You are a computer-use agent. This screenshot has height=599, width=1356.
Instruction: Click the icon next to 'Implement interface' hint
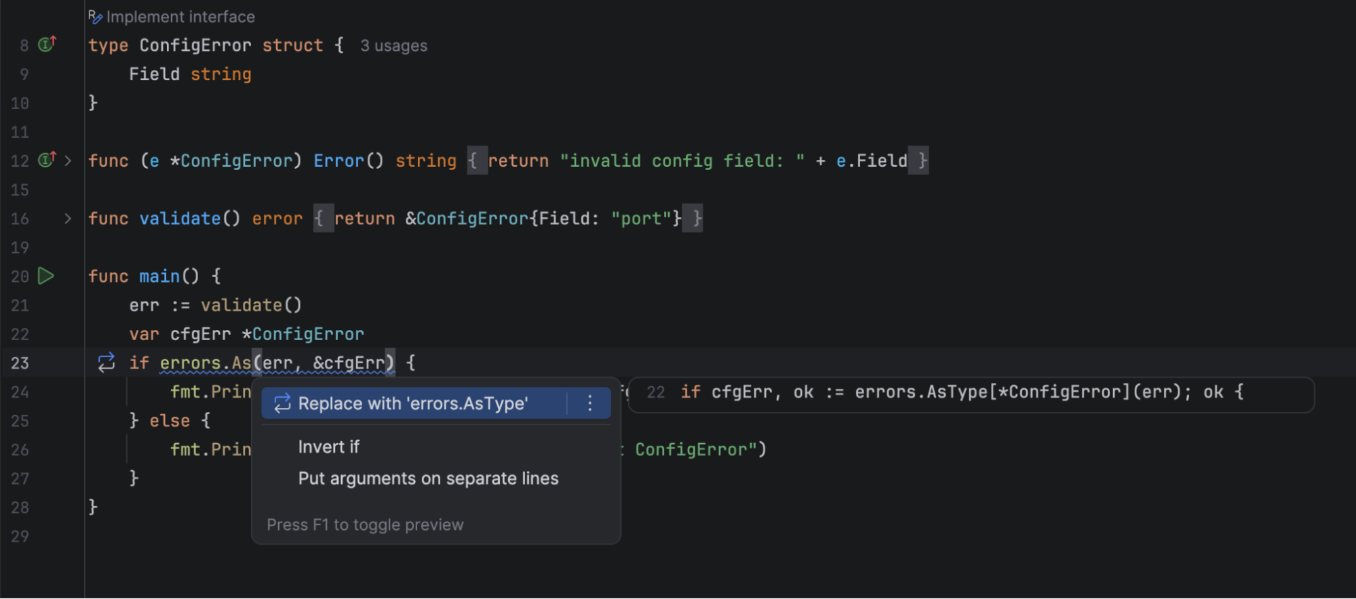coord(95,17)
